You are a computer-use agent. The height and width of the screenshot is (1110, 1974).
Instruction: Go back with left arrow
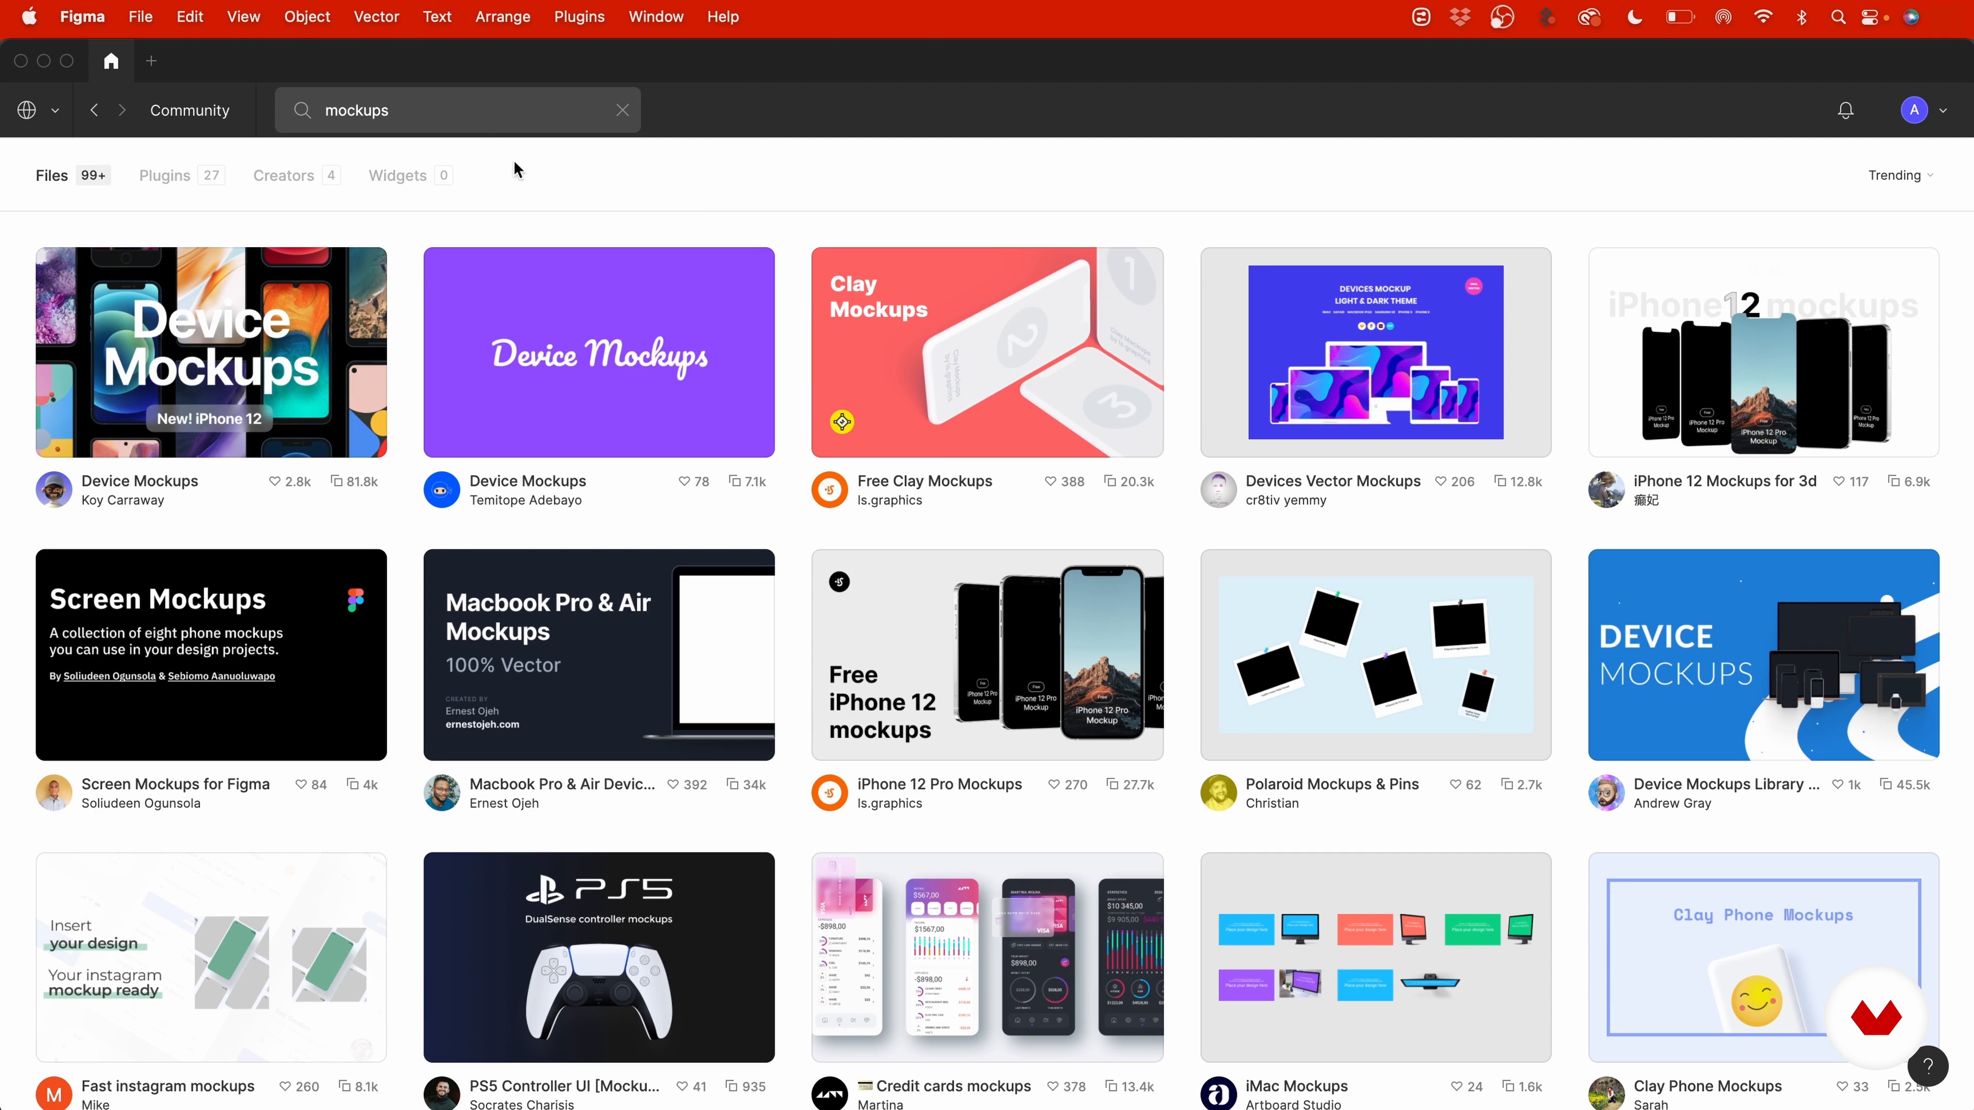coord(94,110)
